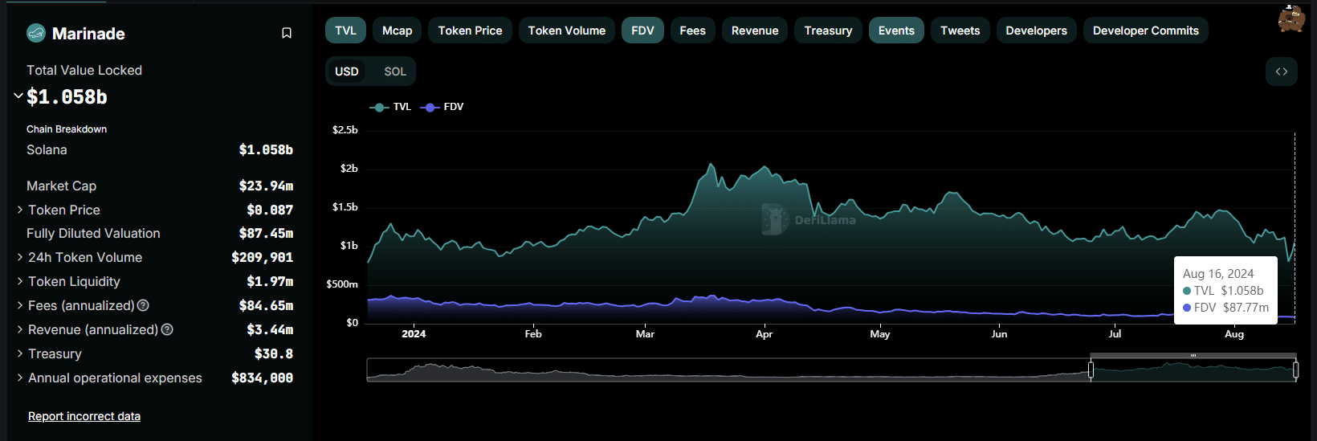Viewport: 1317px width, 441px height.
Task: Expand the Token Liquidity row
Action: point(20,281)
